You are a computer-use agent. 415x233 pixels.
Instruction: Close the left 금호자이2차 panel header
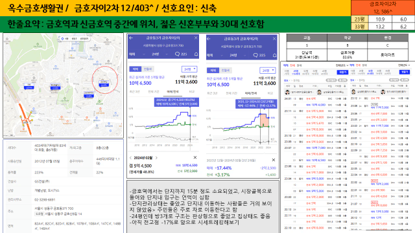click(x=196, y=38)
